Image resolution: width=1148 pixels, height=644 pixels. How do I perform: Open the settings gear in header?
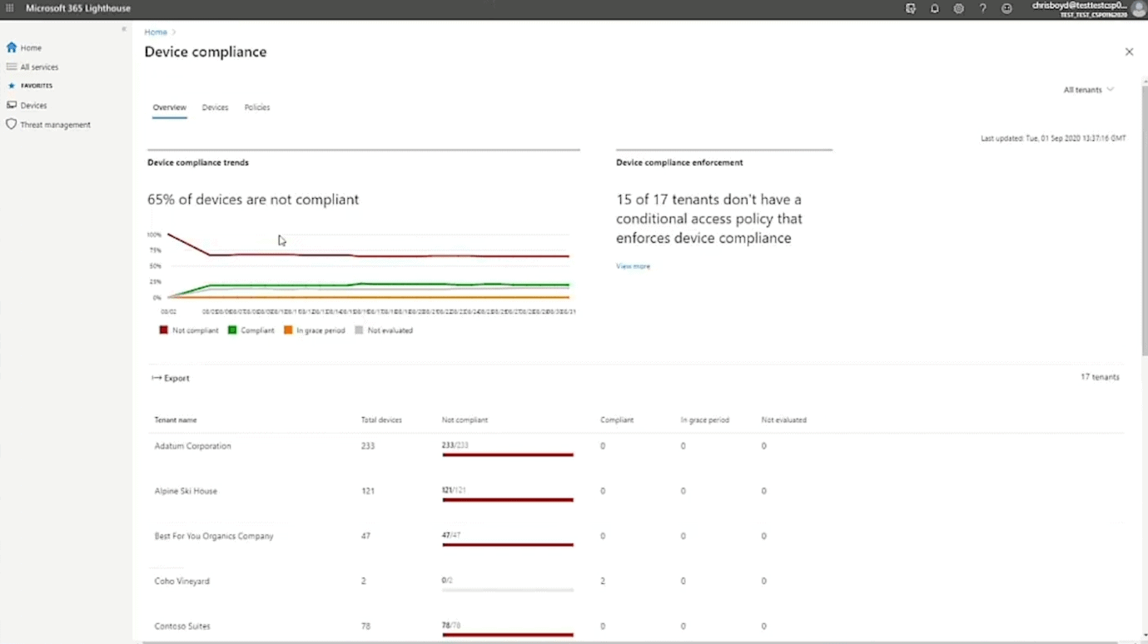(959, 8)
